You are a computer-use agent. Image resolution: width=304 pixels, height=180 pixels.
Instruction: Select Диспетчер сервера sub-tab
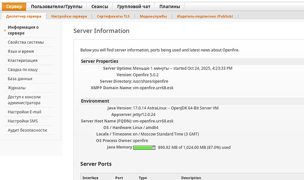24,16
